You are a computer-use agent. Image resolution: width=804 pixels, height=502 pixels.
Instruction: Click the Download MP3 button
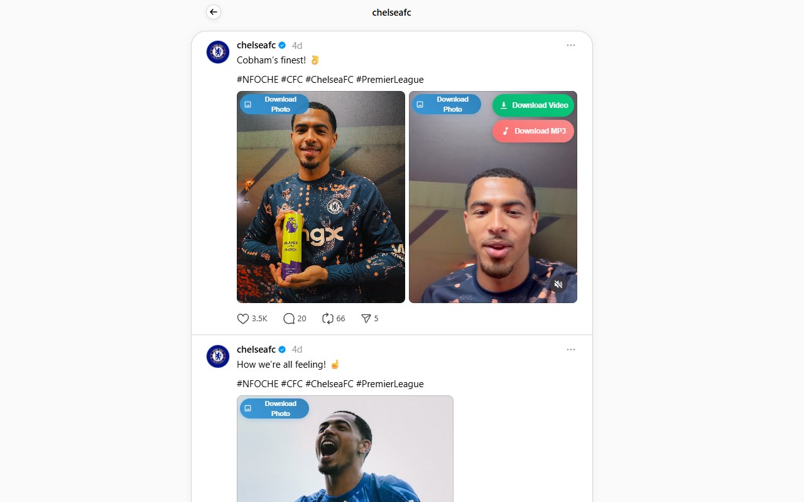(x=533, y=131)
